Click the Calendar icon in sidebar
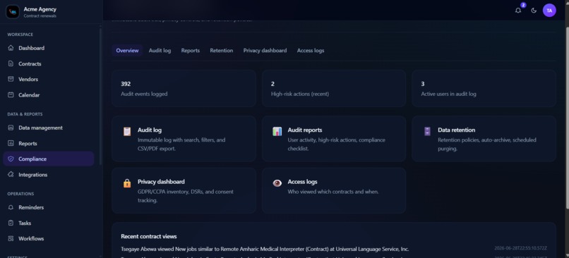 [x=11, y=95]
